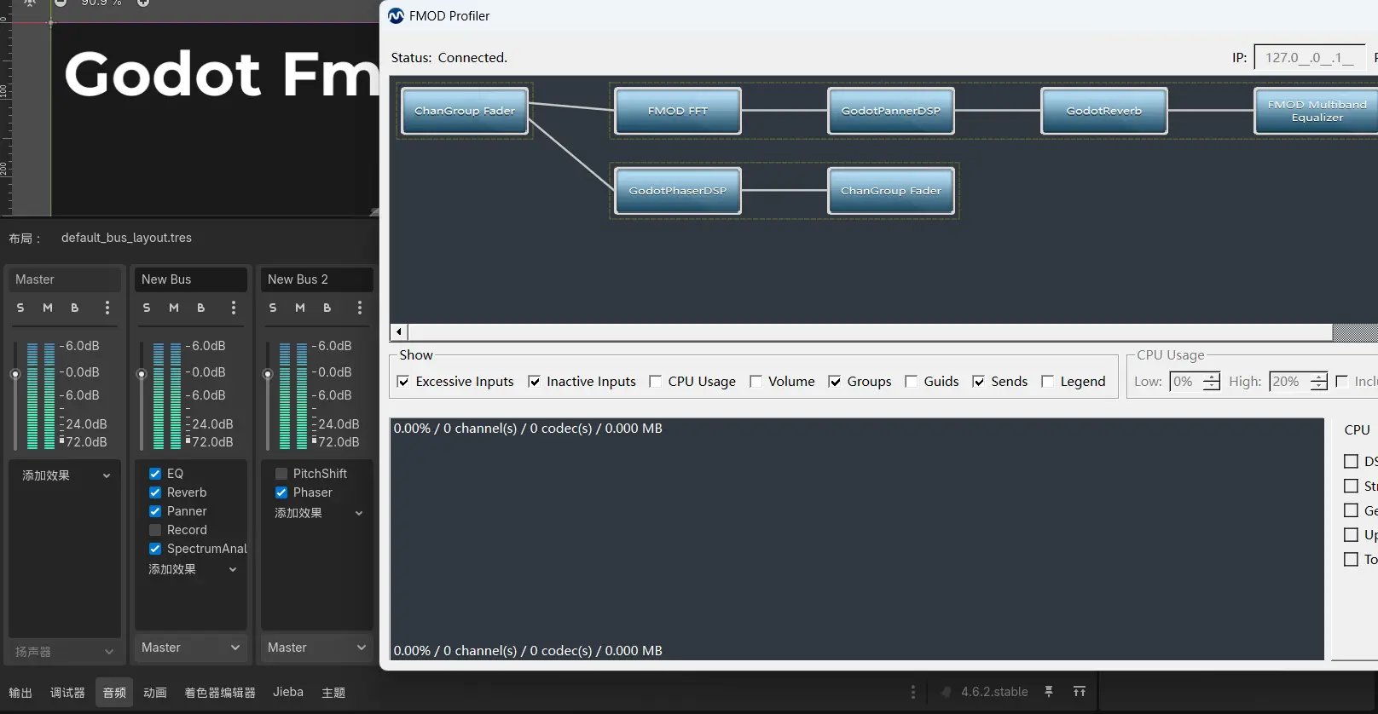Image resolution: width=1378 pixels, height=714 pixels.
Task: Click the New Bus 2 volume slider
Action: [268, 394]
